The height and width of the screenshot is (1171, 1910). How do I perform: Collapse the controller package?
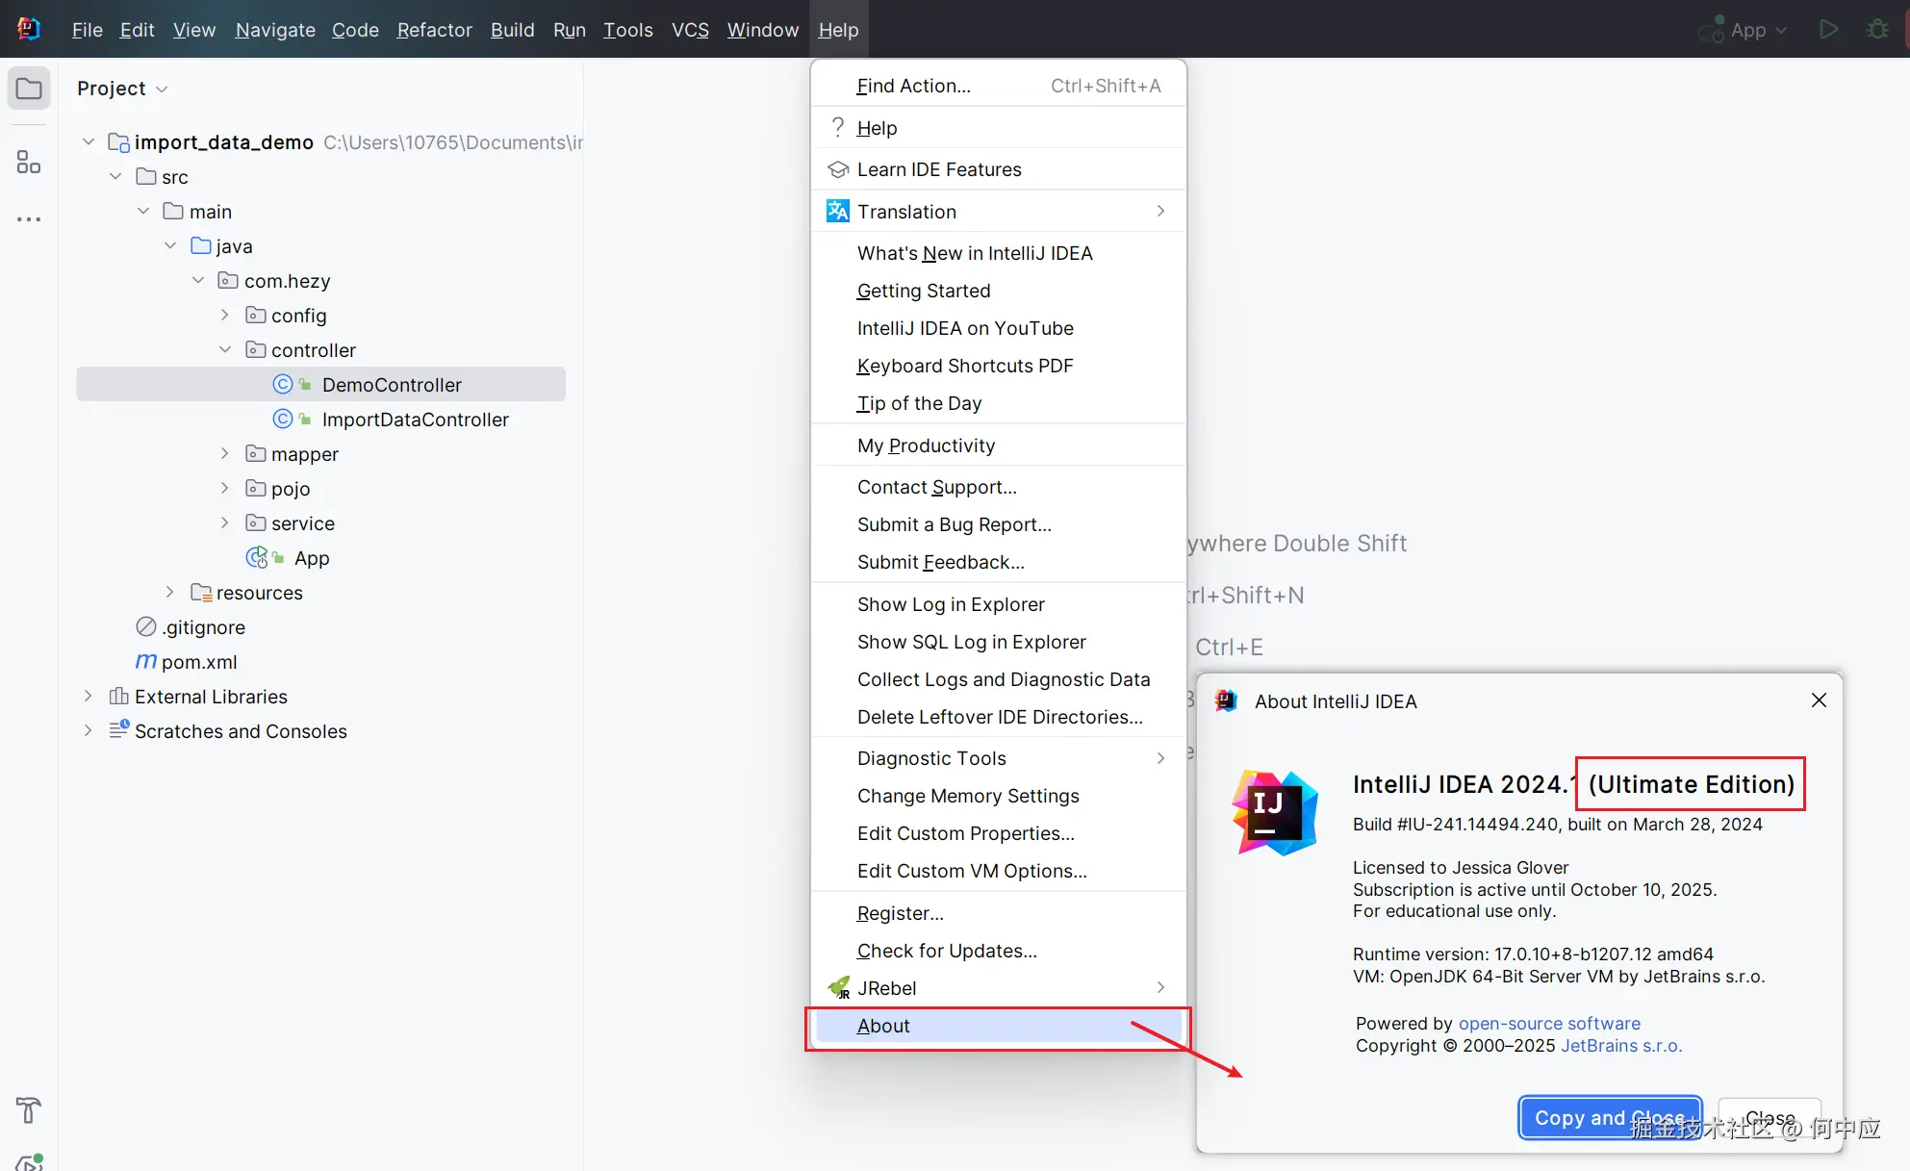pyautogui.click(x=225, y=350)
